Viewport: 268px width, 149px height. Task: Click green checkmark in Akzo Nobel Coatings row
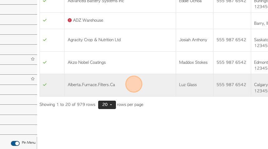45,62
